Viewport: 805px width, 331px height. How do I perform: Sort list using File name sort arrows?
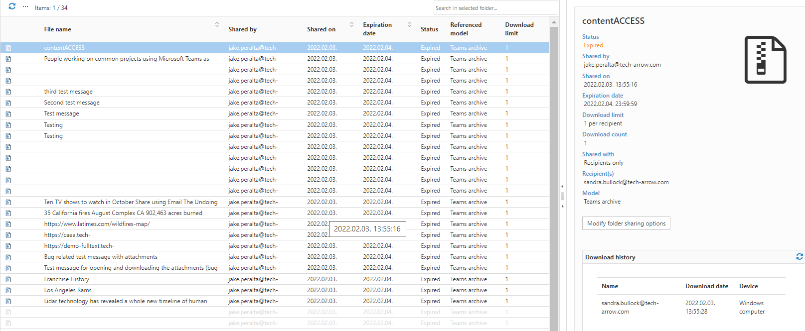217,24
